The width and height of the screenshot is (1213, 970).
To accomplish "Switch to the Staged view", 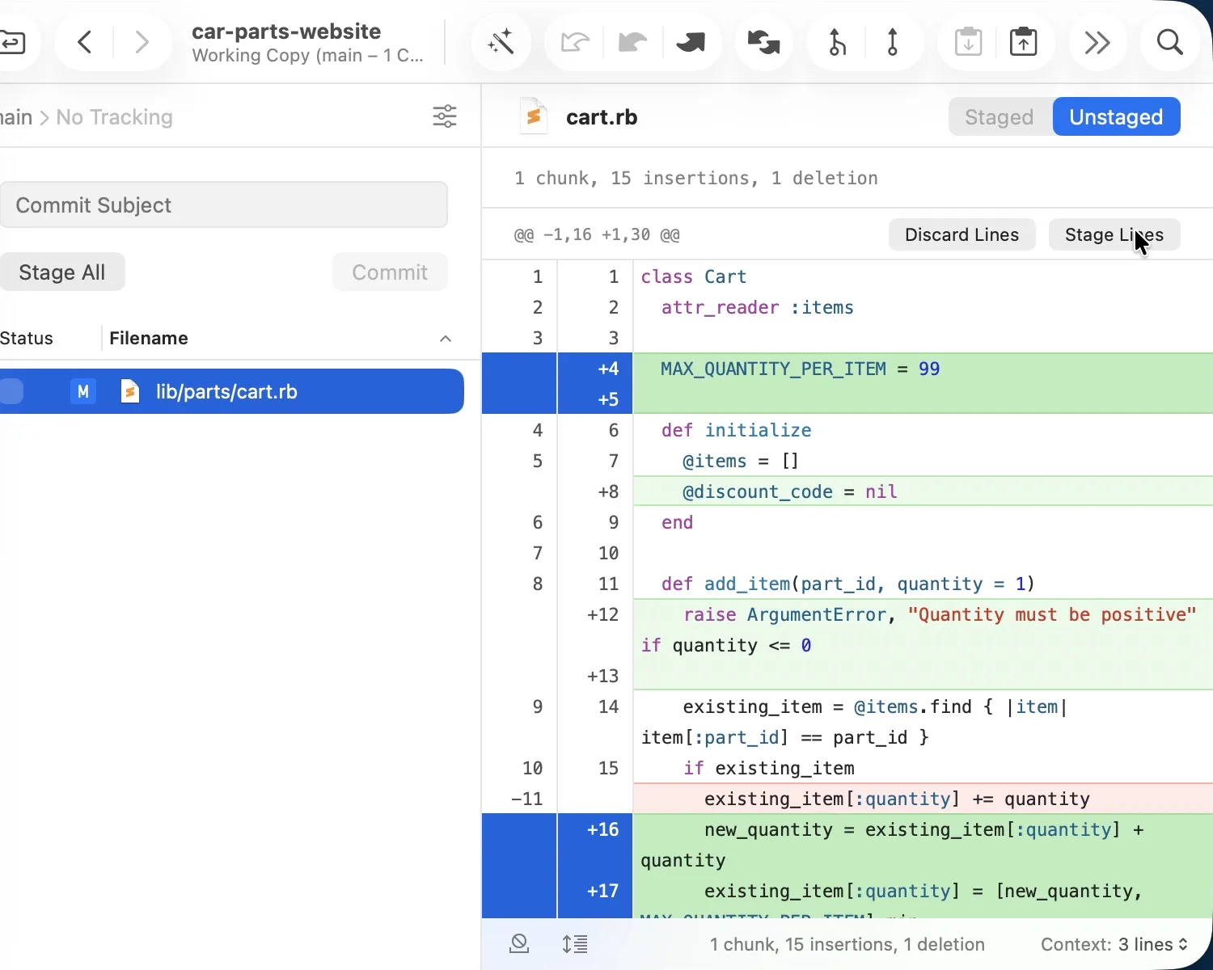I will (1000, 117).
